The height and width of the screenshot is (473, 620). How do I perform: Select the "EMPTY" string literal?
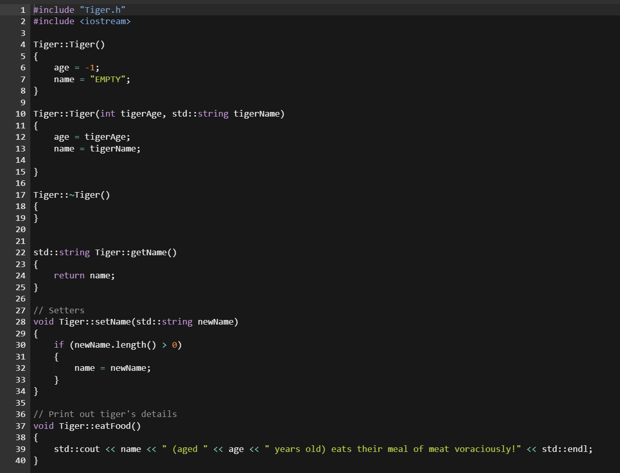(x=108, y=79)
